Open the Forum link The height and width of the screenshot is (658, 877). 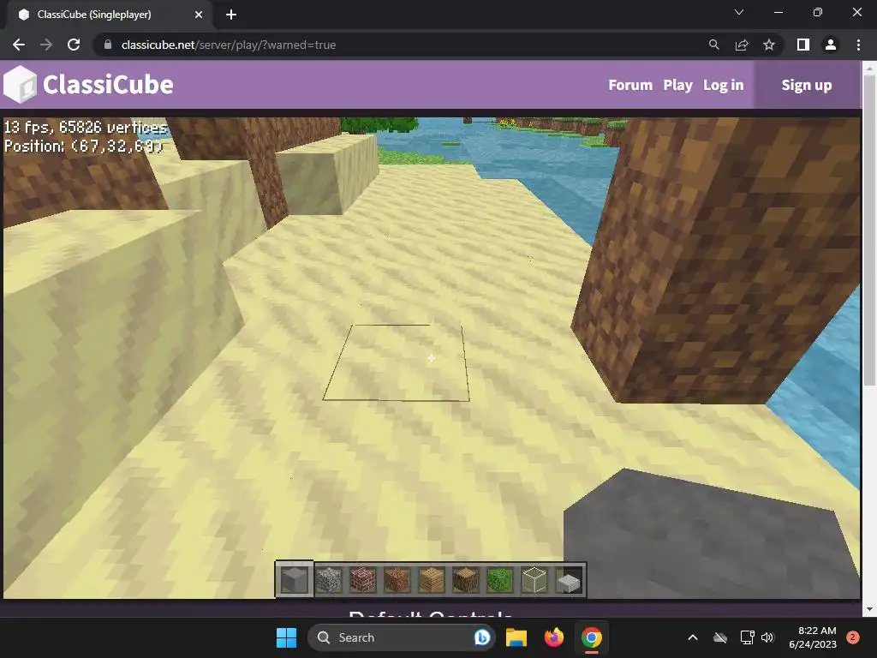[630, 85]
